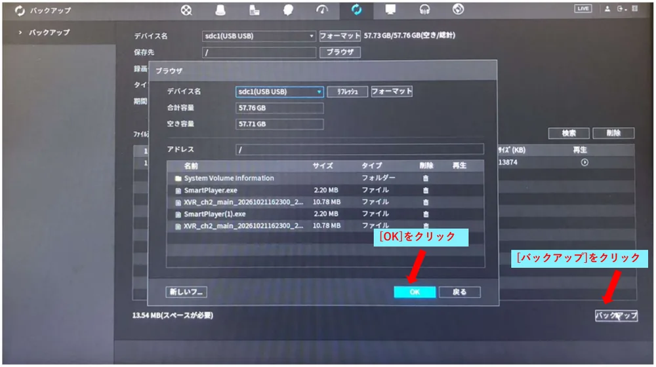Screen dimensions: 656x367
Task: Open the network globe icon in top bar
Action: tap(458, 9)
